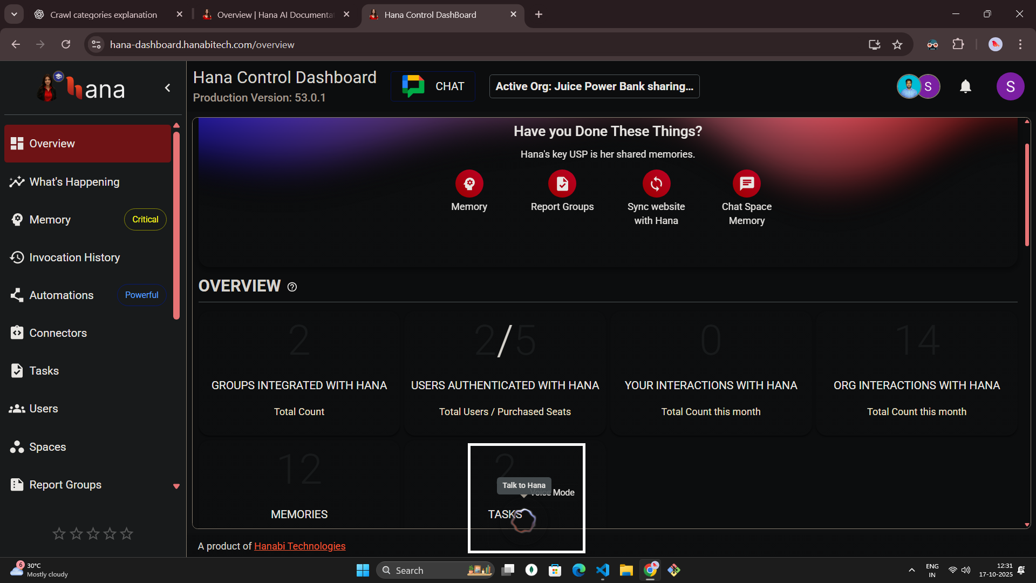
Task: Click the Talk to Hana voice orb
Action: click(x=523, y=521)
